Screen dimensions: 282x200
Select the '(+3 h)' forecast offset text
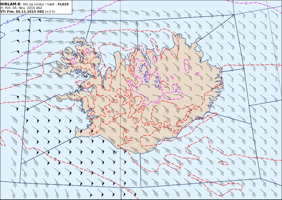(x=50, y=12)
